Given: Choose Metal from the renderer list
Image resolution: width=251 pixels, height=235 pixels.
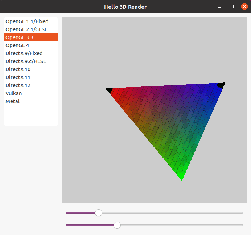Looking at the screenshot, I should coord(13,101).
